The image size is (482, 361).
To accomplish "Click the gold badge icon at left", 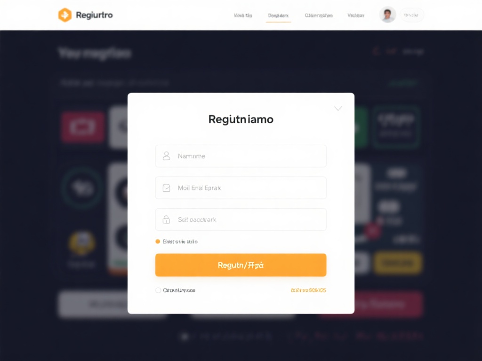I will pyautogui.click(x=82, y=243).
